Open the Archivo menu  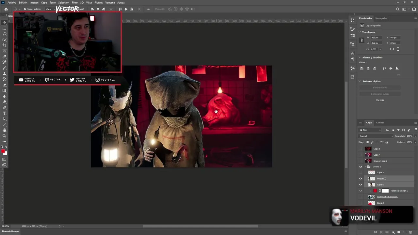click(x=12, y=3)
